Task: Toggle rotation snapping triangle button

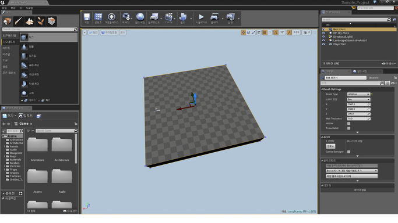Action: tap(276, 33)
